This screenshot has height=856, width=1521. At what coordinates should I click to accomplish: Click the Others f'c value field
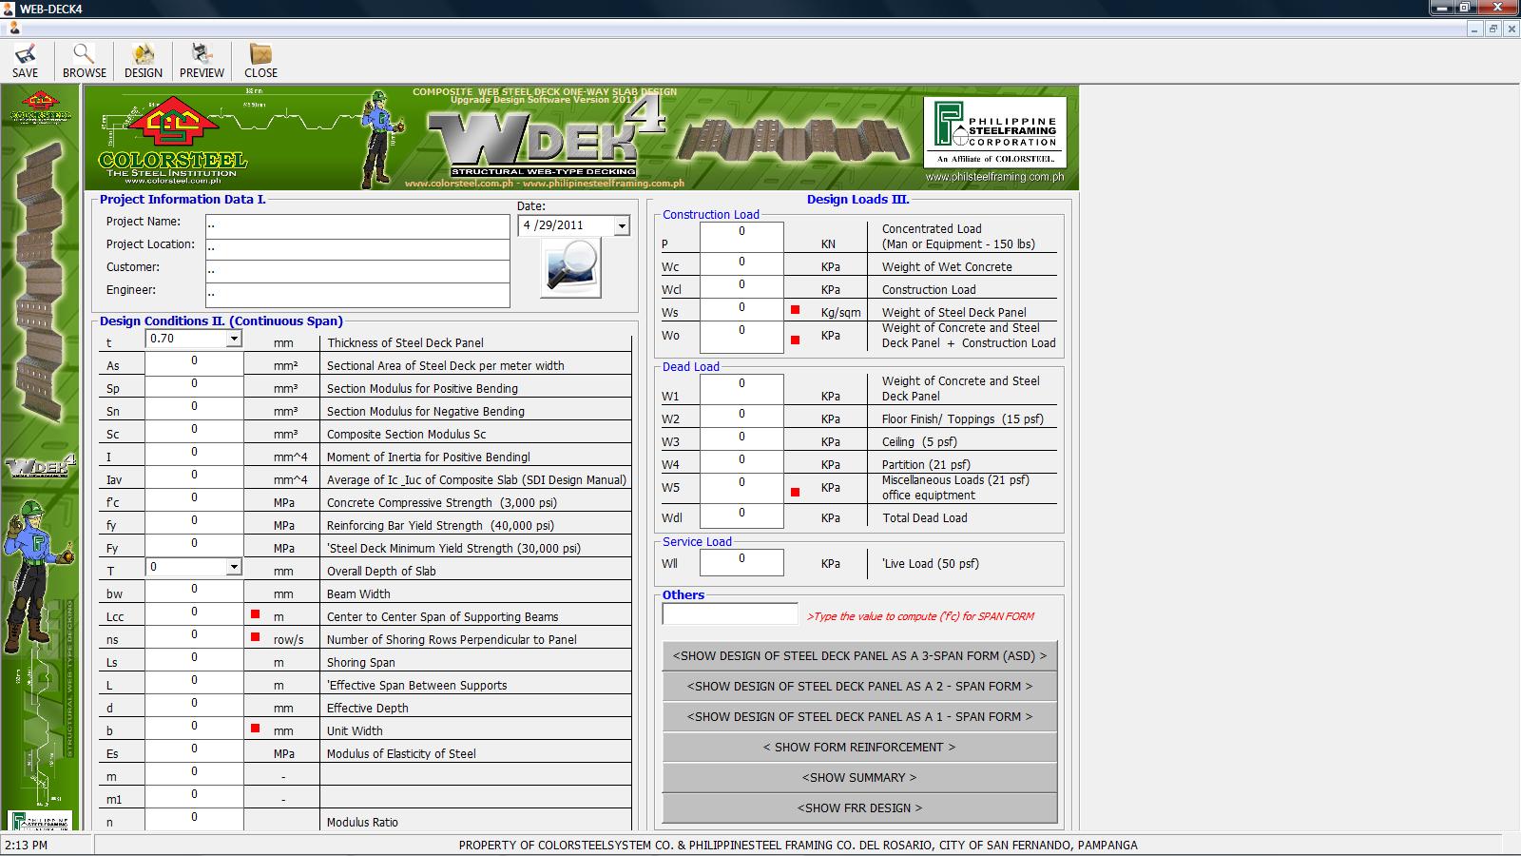click(x=730, y=614)
